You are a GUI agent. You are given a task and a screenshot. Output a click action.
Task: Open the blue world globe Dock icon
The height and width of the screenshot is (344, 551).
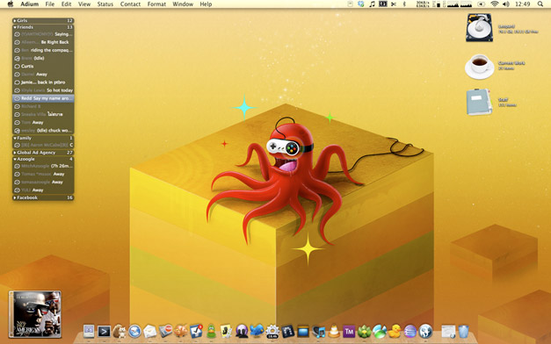425,331
